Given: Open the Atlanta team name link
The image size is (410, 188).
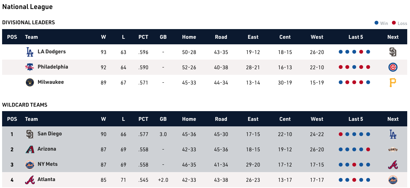Looking at the screenshot, I should (46, 179).
